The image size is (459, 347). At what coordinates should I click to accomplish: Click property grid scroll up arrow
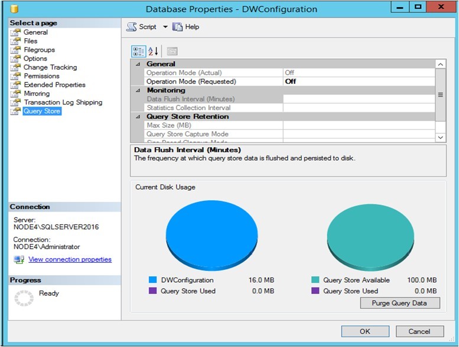[x=441, y=64]
